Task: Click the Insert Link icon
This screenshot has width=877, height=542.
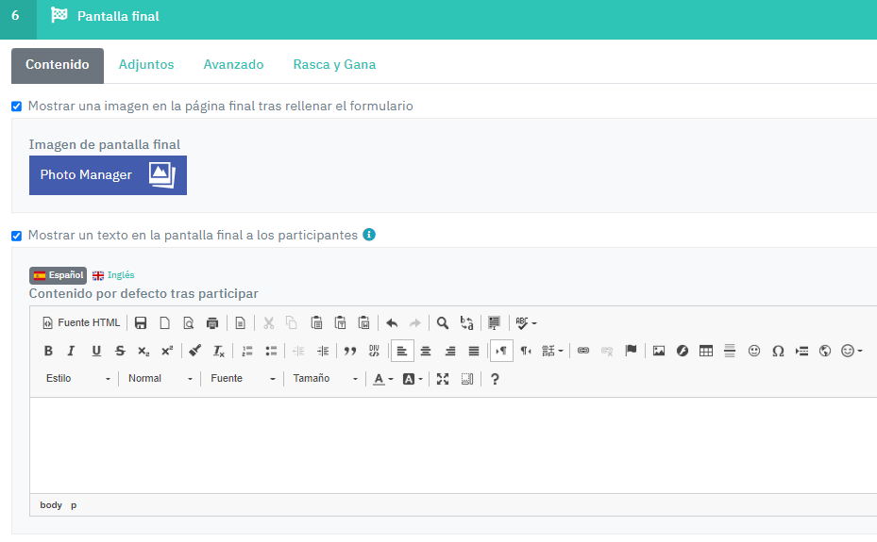Action: [x=583, y=351]
